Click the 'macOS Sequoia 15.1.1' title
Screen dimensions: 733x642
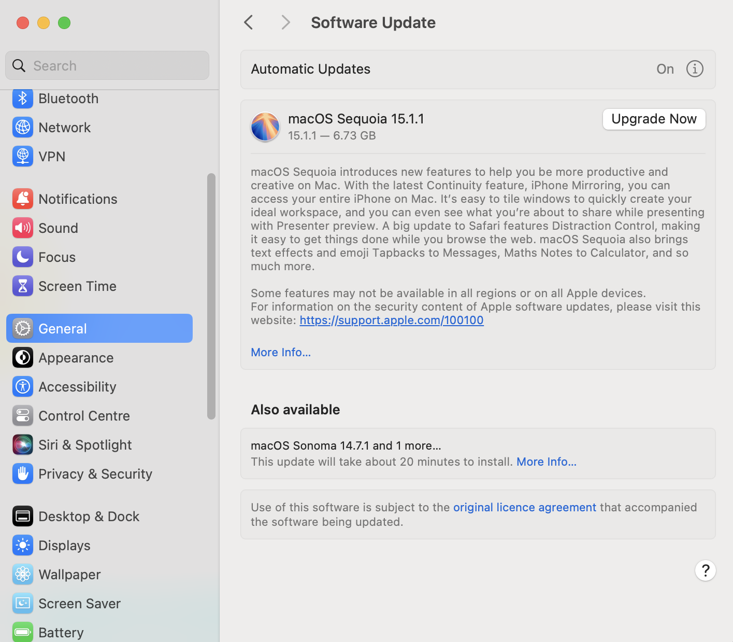356,119
